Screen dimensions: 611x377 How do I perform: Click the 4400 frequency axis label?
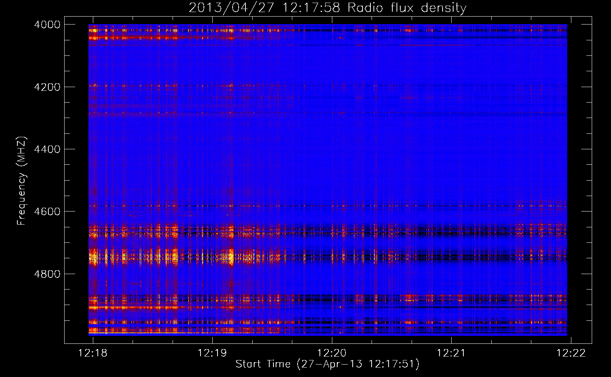click(x=47, y=149)
